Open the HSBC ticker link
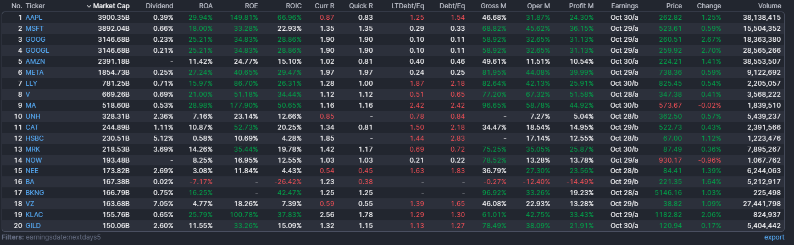The image size is (794, 245). point(34,138)
